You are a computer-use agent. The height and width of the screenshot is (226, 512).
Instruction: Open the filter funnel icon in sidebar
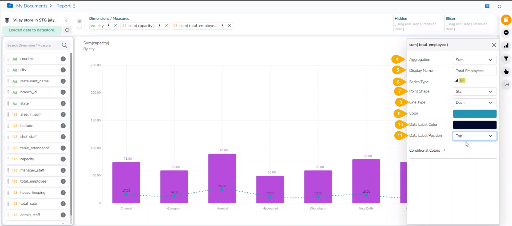point(506,59)
